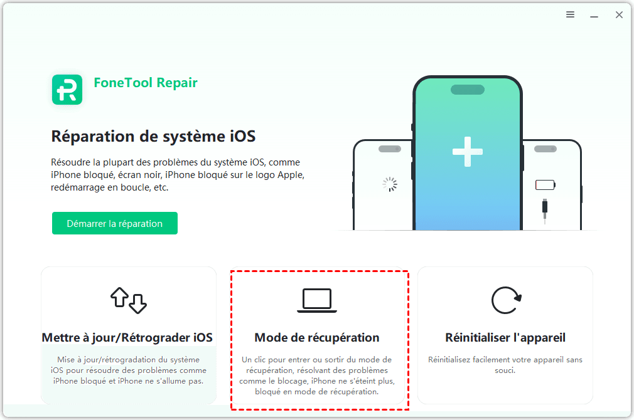Click the white plus on center phone

(468, 152)
